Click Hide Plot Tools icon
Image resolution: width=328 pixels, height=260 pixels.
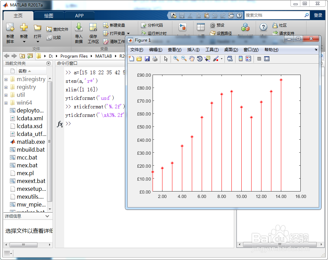click(259, 59)
